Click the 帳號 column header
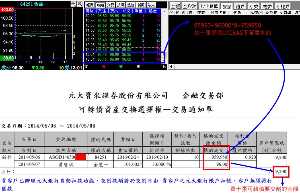Image resolution: width=300 pixels, height=193 pixels. coord(201,13)
